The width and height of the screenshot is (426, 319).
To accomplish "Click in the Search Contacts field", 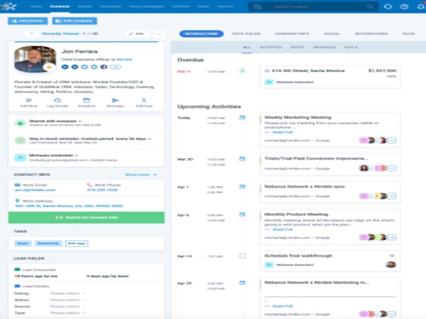I will click(314, 6).
